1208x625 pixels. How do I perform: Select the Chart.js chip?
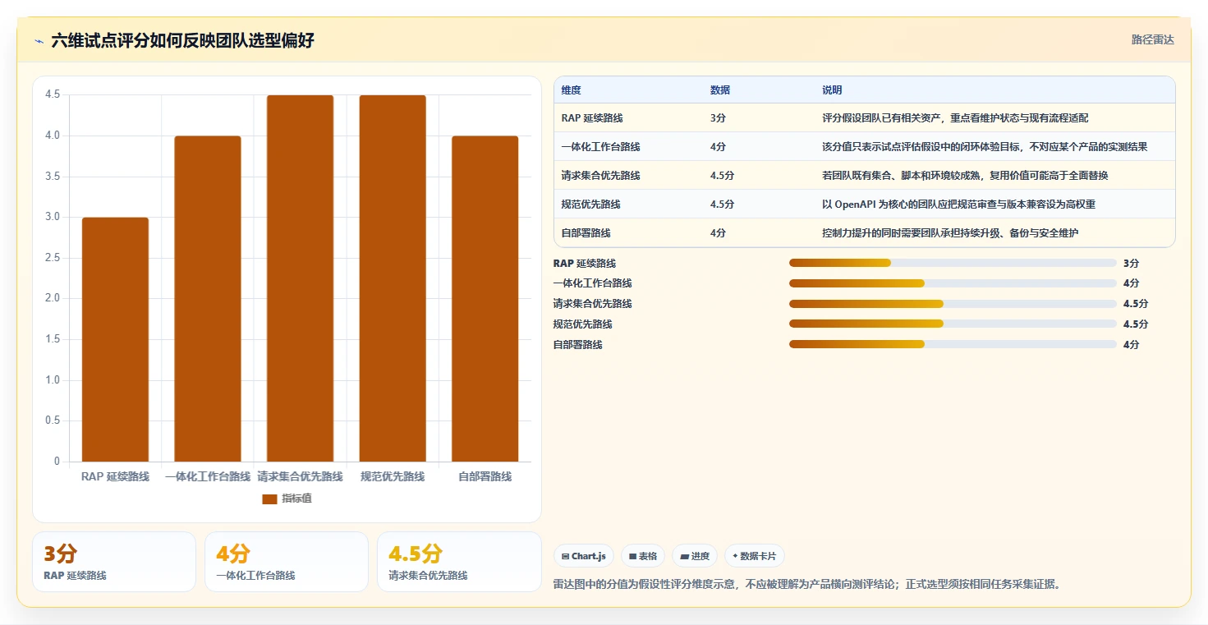[x=584, y=556]
